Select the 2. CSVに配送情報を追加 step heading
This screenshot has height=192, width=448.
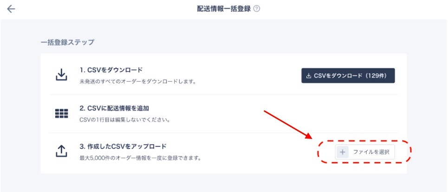click(x=114, y=108)
